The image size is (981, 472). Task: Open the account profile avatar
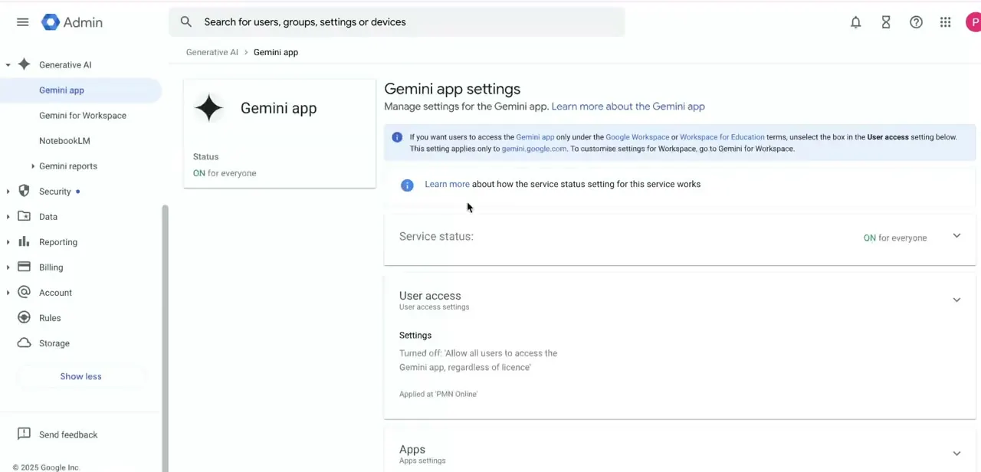click(973, 22)
